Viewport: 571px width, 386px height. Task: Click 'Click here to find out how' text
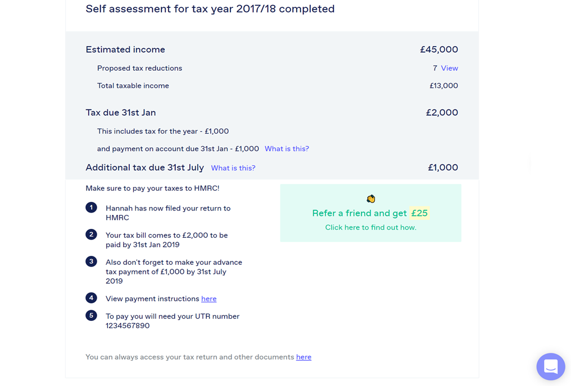371,228
